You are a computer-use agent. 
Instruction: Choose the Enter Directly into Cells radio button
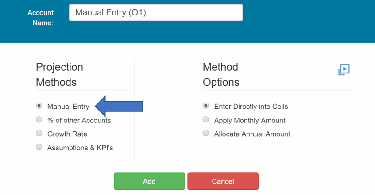[x=206, y=106]
